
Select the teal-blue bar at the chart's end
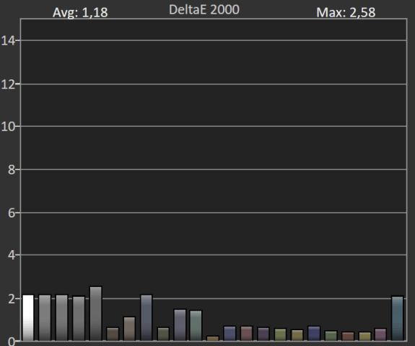click(x=397, y=318)
